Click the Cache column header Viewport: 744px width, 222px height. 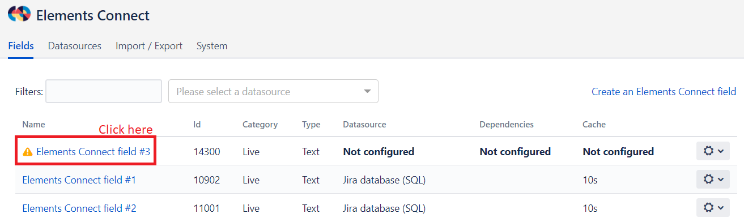pyautogui.click(x=594, y=125)
